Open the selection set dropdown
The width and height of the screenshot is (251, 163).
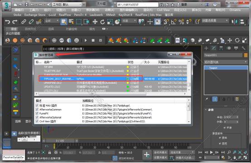coord(215,21)
